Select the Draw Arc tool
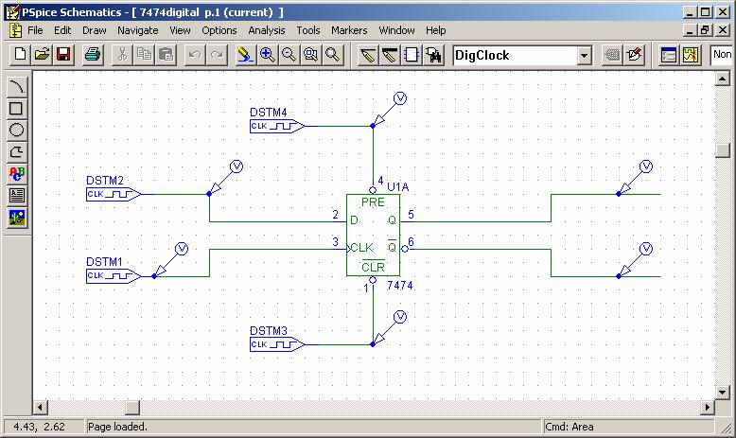 click(17, 86)
